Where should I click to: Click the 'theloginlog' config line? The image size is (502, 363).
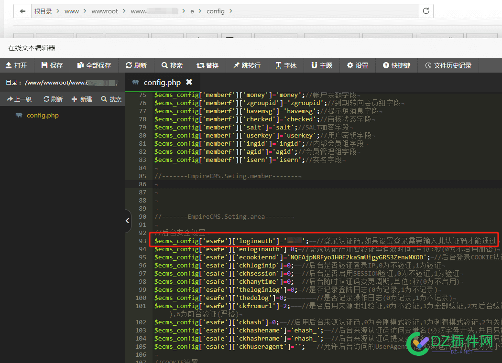pyautogui.click(x=298, y=289)
